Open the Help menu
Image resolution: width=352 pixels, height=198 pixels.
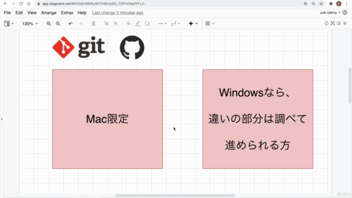click(82, 13)
